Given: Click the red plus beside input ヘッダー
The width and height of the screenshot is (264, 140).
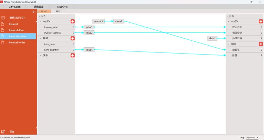Looking at the screenshot, I should [x=73, y=21].
